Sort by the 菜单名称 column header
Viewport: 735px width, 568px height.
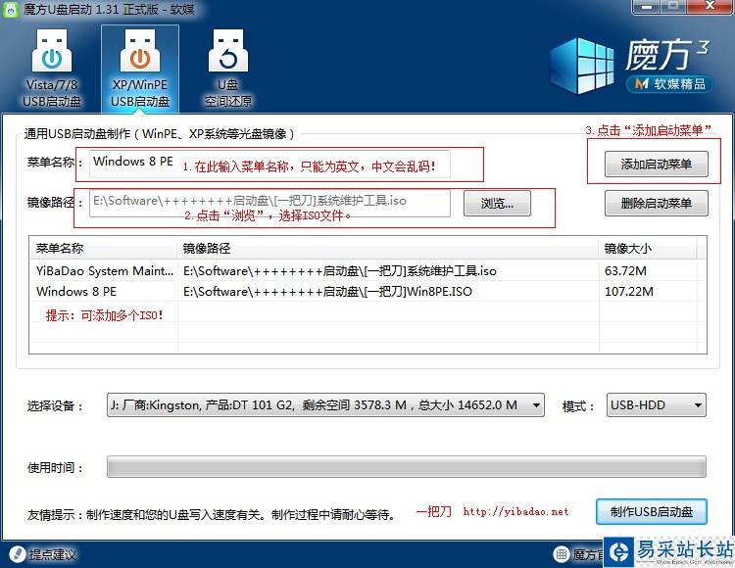tap(104, 248)
